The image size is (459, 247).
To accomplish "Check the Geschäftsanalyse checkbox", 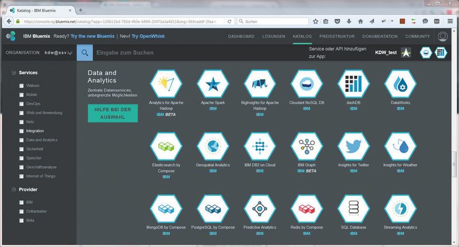I will [x=21, y=168].
